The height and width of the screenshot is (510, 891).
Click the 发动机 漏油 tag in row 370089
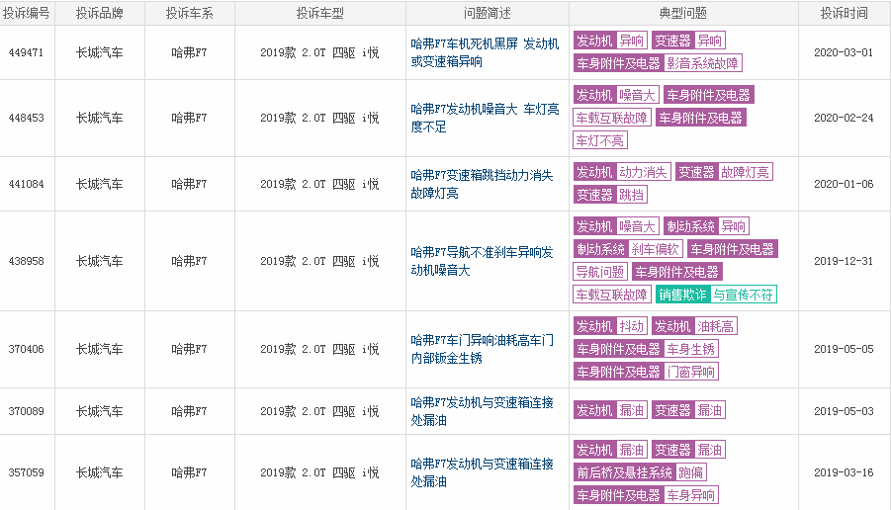[x=610, y=410]
